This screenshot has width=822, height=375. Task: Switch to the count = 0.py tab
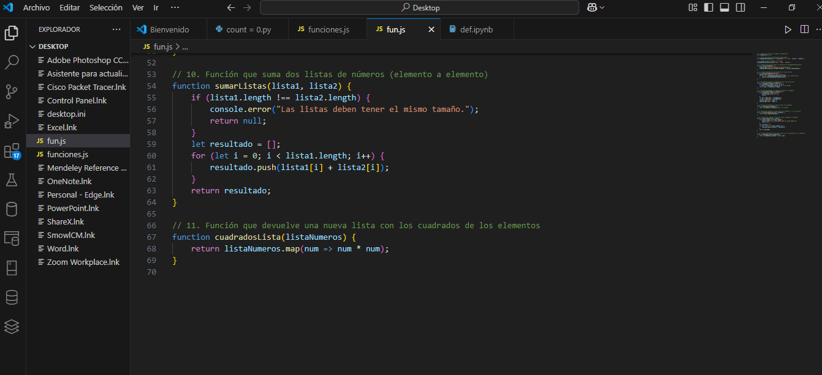(x=248, y=29)
